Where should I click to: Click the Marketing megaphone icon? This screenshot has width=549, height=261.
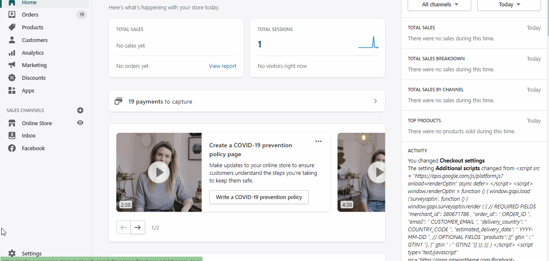(12, 65)
